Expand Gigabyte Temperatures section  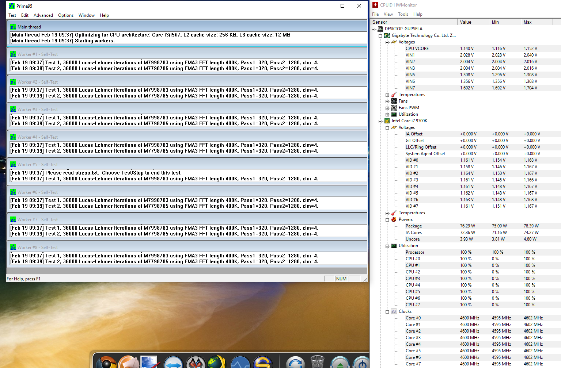[387, 95]
